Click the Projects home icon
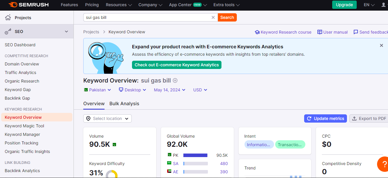The width and height of the screenshot is (388, 178). [x=7, y=18]
